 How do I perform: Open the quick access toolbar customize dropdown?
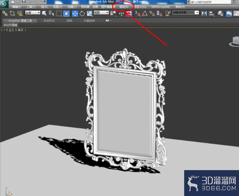(x=45, y=2)
